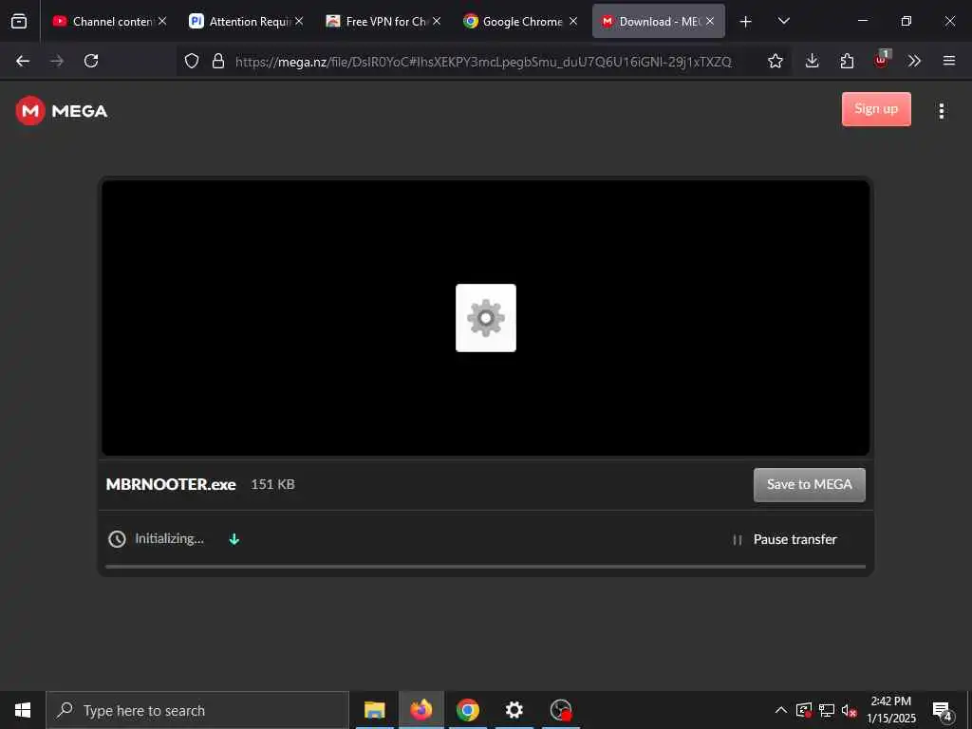
Task: Open File Explorer from taskbar
Action: pyautogui.click(x=374, y=710)
